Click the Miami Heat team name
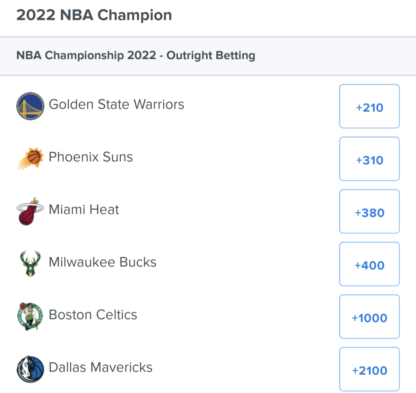 (x=84, y=210)
